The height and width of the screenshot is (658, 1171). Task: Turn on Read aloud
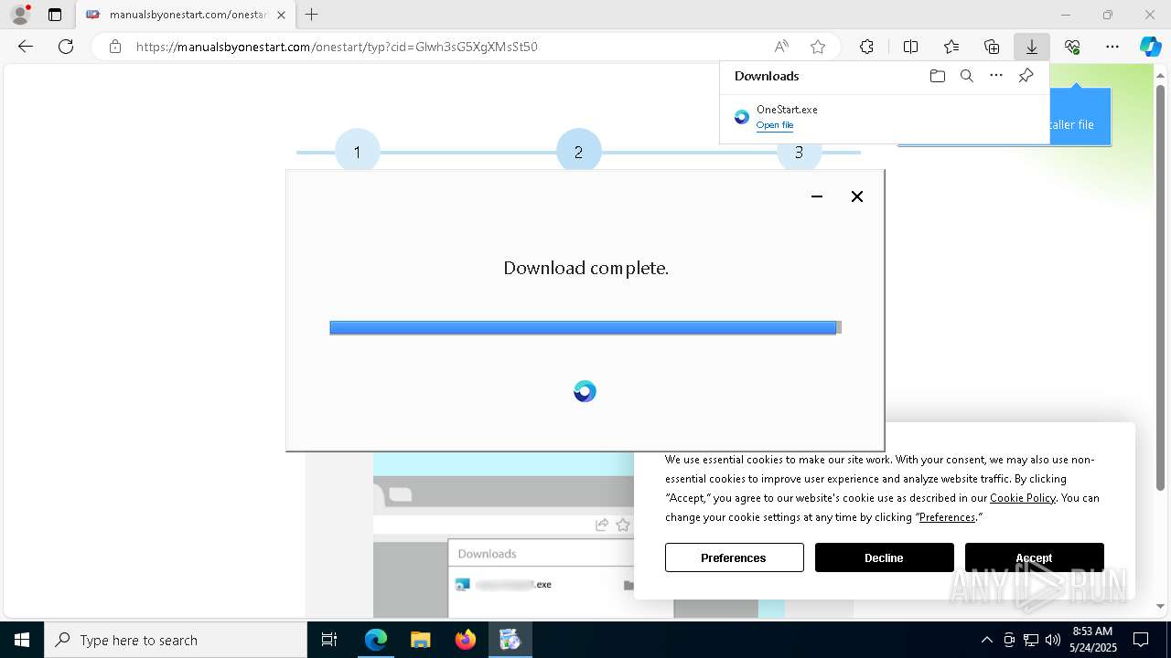[x=781, y=47]
